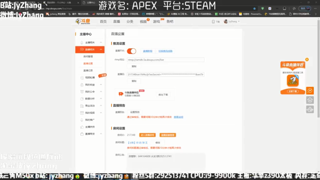The image size is (320, 180).
Task: Click the 立即下载 button on floating ad
Action: [x=293, y=91]
